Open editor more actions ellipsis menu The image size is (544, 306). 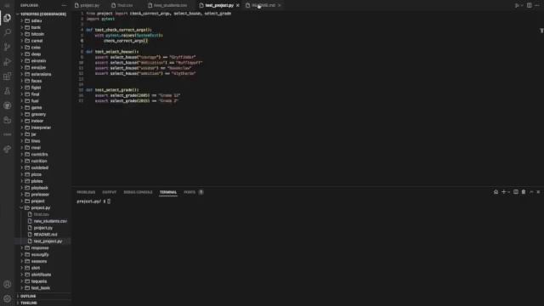537,5
